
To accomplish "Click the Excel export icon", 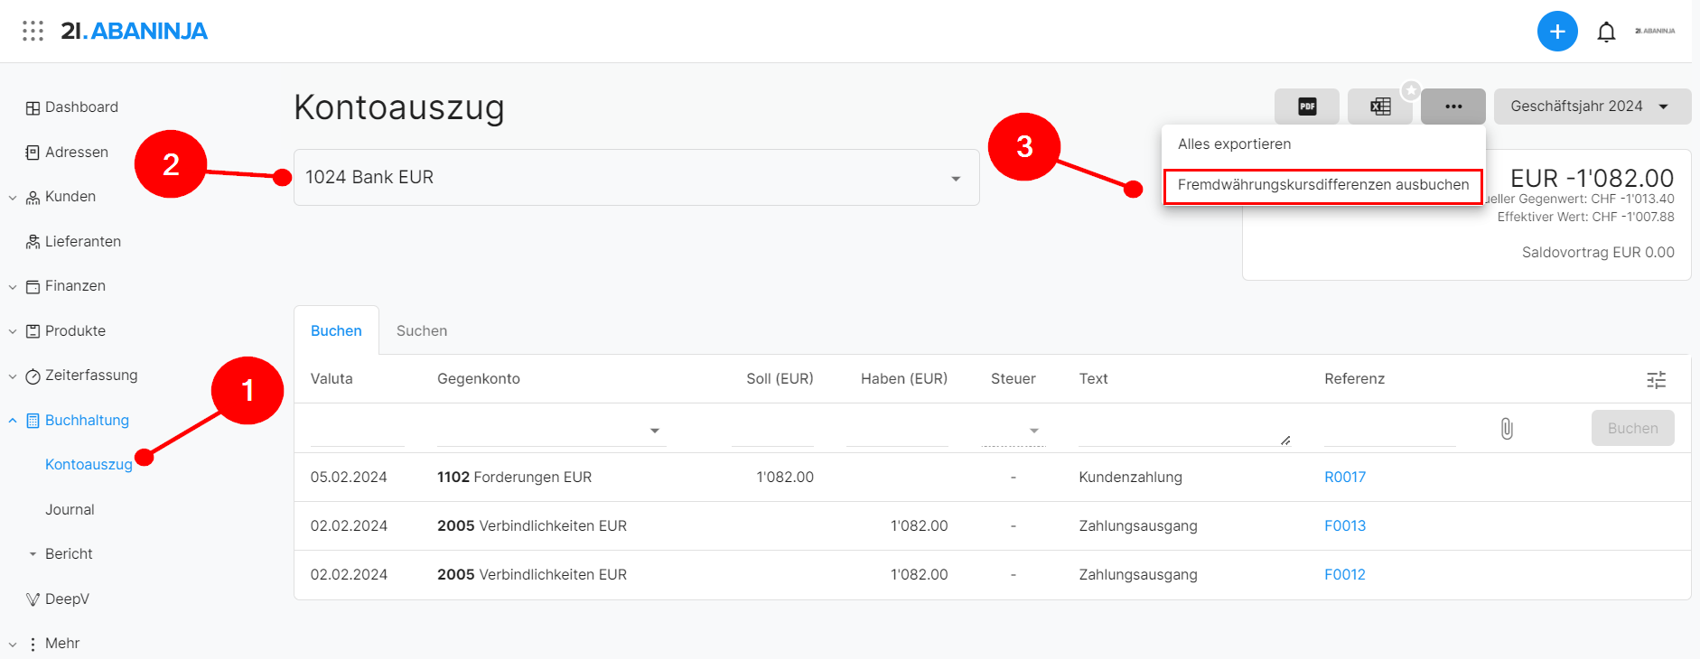I will [x=1379, y=107].
